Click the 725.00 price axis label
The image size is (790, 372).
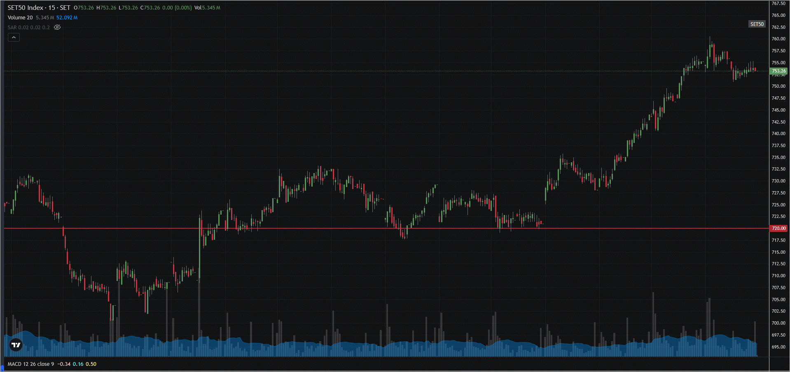778,205
